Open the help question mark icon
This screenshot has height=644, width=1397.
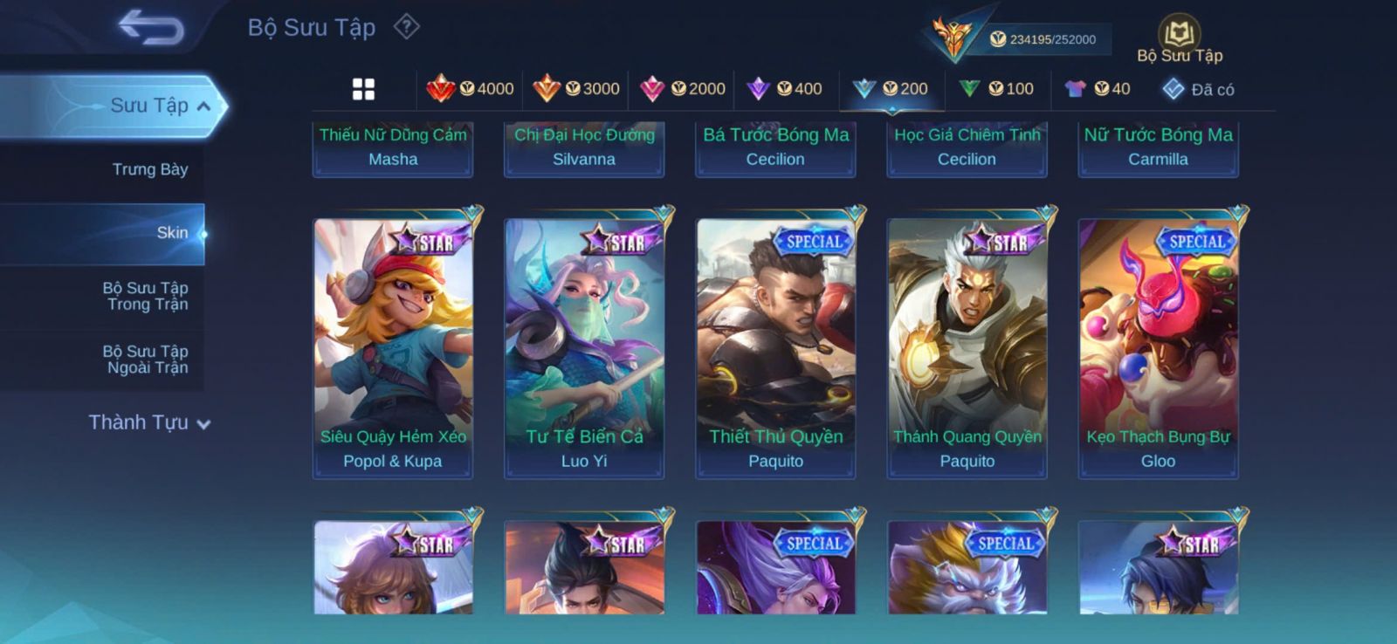(406, 27)
